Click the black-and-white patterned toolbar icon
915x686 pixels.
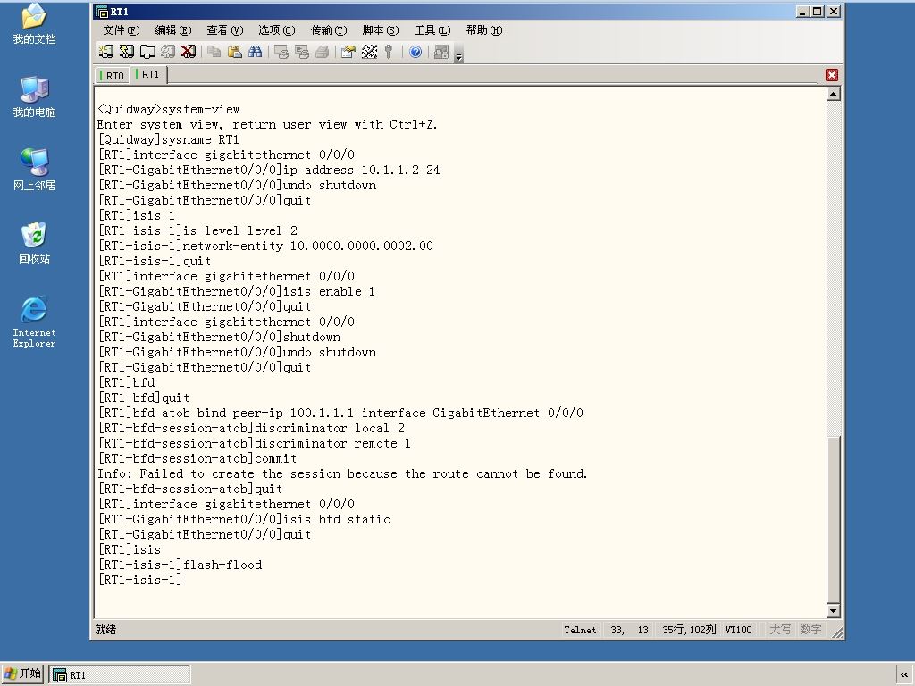[369, 52]
